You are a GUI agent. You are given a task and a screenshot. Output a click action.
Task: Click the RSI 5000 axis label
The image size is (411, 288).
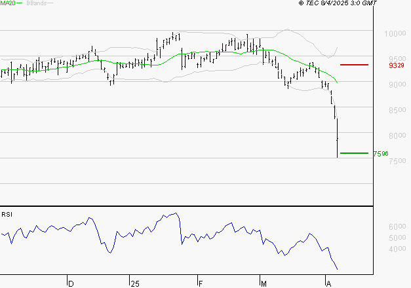point(397,238)
